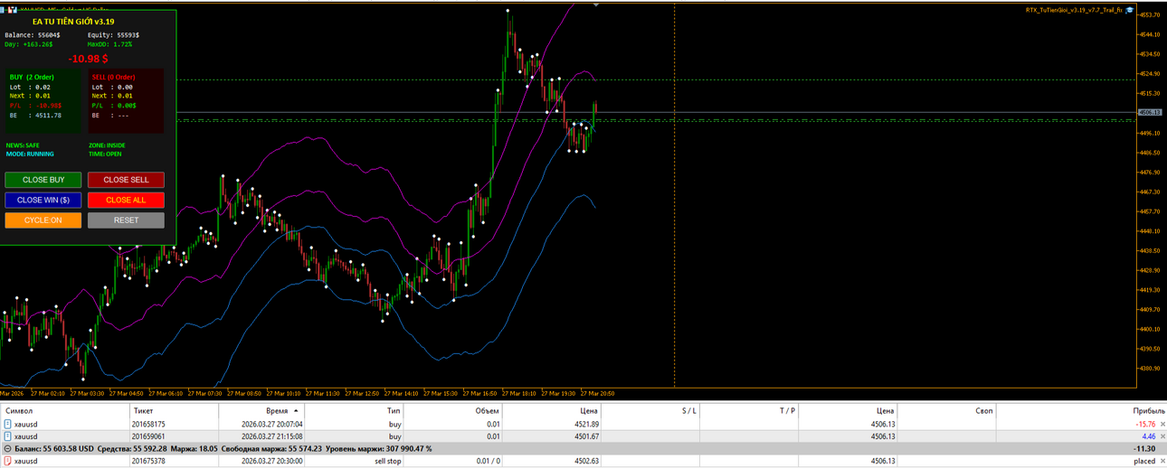Click the bright red CLOSE ALL button
1167x468 pixels.
[126, 200]
